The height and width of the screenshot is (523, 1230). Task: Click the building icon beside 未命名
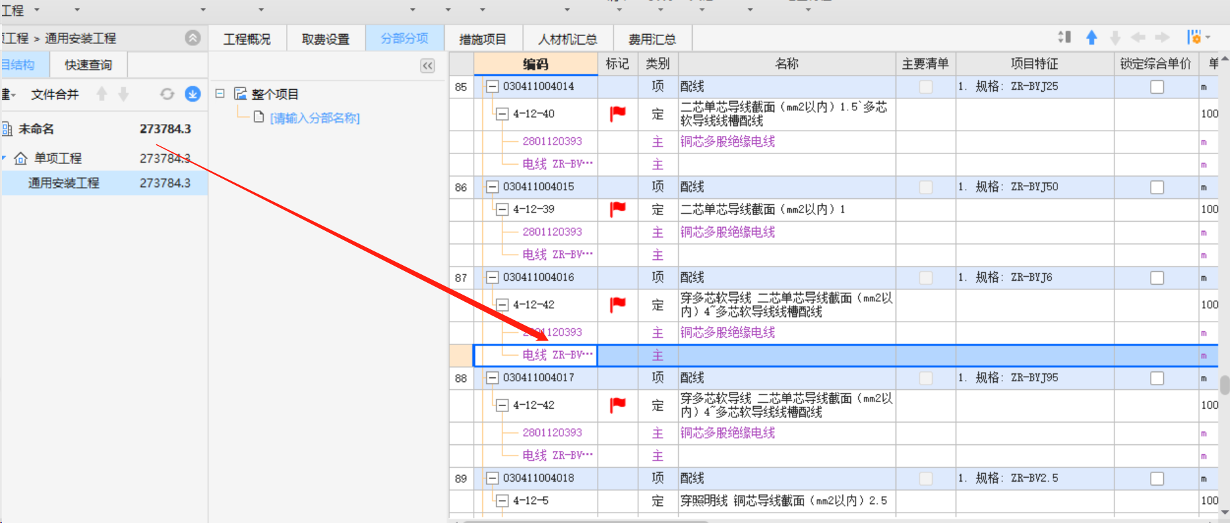click(7, 129)
